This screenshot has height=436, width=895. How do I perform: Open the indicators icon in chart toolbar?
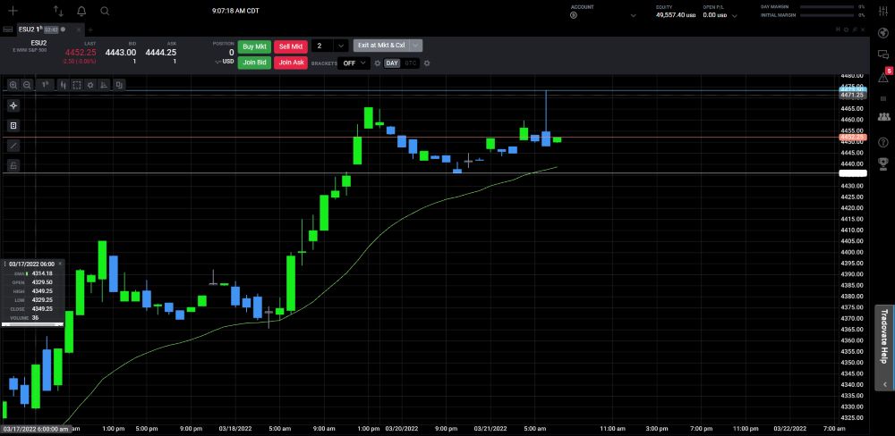click(104, 85)
